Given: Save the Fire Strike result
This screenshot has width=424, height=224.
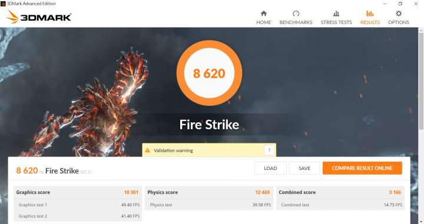Looking at the screenshot, I should pos(304,168).
